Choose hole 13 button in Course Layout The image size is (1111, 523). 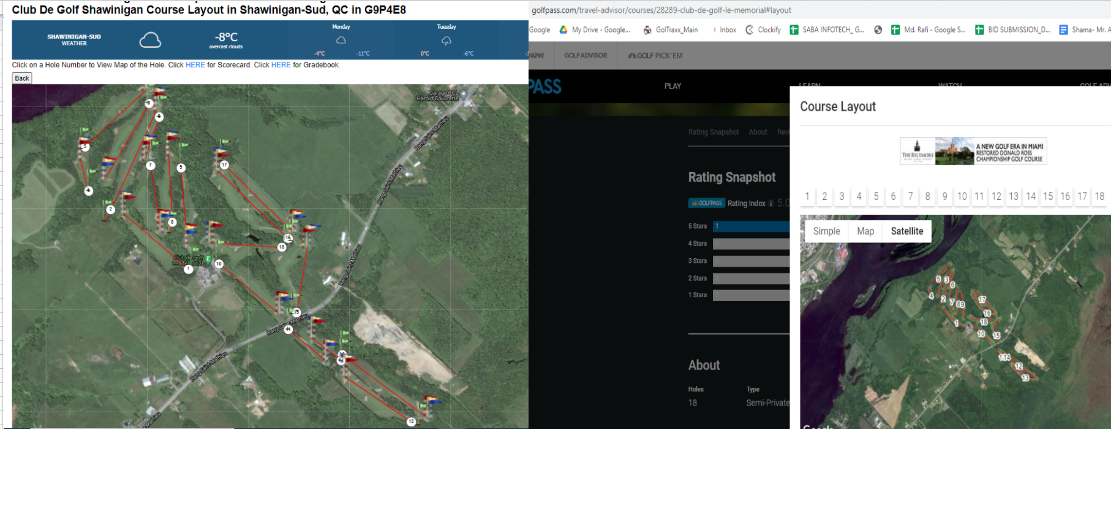tap(1014, 196)
